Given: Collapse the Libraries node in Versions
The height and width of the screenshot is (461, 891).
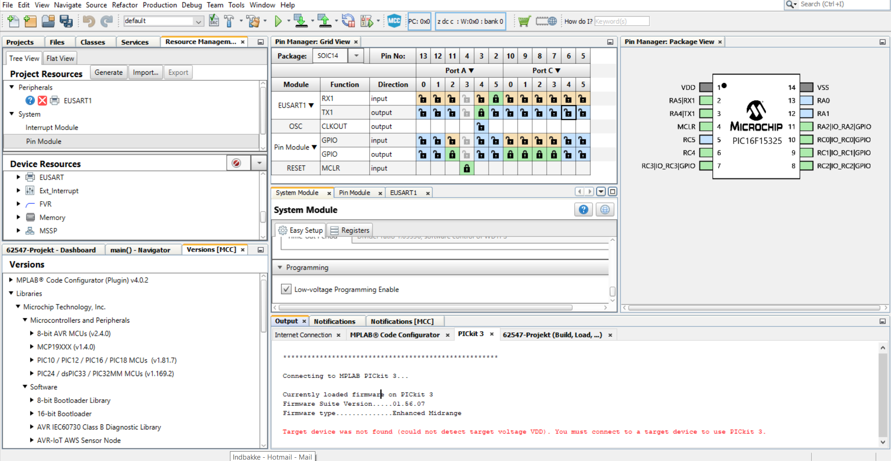Looking at the screenshot, I should coord(11,293).
